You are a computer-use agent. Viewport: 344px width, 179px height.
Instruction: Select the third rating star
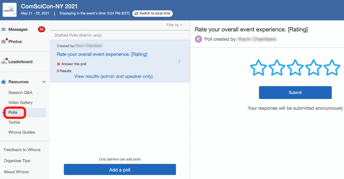[x=295, y=68]
